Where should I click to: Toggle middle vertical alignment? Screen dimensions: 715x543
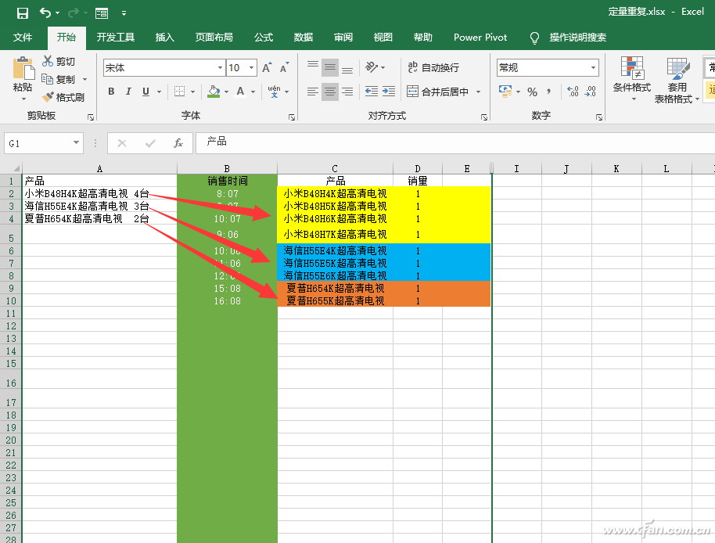pos(330,67)
